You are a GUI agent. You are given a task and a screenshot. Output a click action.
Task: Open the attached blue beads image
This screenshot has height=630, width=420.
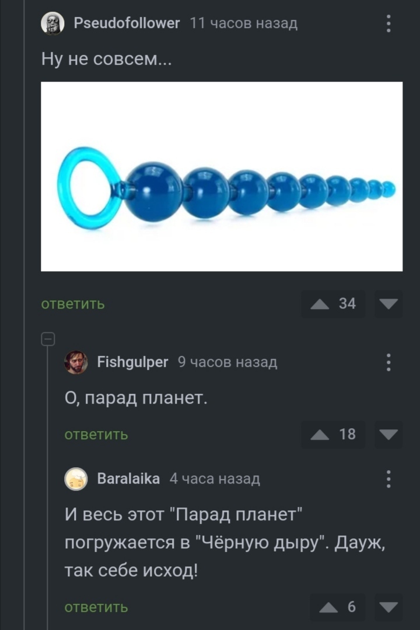(x=222, y=176)
